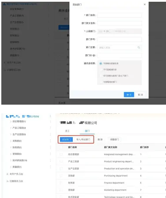Image resolution: width=166 pixels, height=198 pixels.
Task: Open the three-dot menu beside 财务部 in lower screenshot
Action: pos(50,147)
